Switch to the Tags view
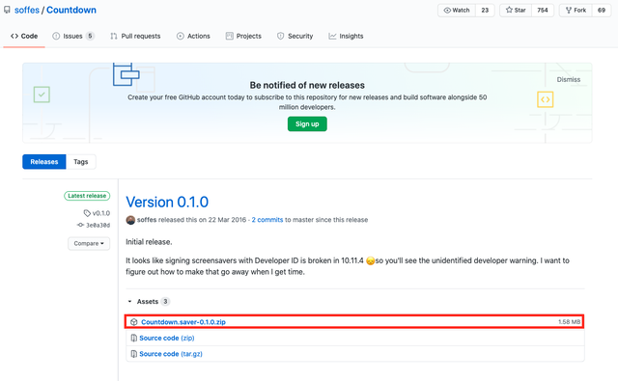The width and height of the screenshot is (618, 381). 81,162
